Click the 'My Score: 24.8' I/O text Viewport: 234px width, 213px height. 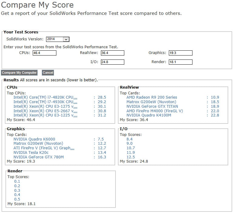tap(134, 161)
